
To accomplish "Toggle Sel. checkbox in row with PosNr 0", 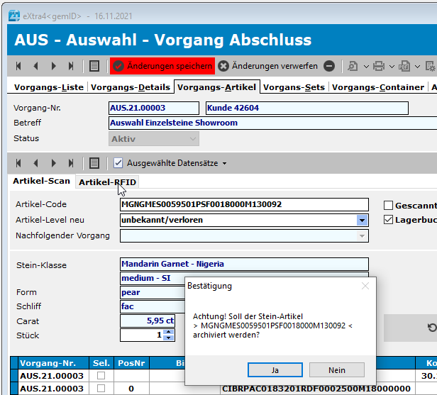I will [x=101, y=389].
